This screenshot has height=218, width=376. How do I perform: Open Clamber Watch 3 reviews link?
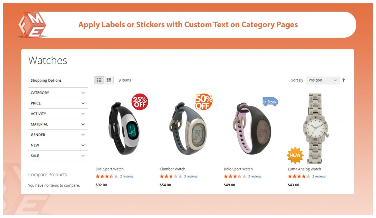191,177
